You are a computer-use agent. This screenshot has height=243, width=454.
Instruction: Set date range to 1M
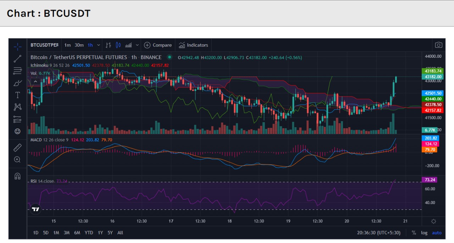(x=56, y=233)
